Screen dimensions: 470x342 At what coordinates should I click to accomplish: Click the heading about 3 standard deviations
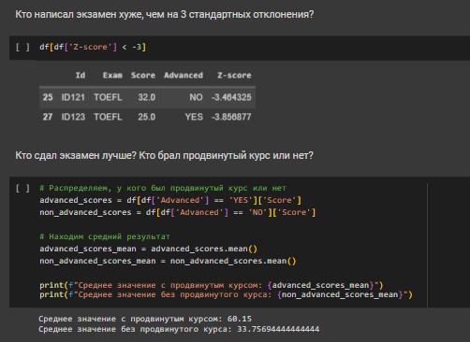(x=165, y=14)
